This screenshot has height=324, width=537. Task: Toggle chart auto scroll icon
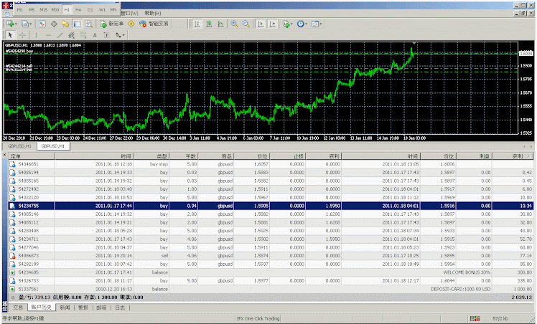(x=261, y=24)
